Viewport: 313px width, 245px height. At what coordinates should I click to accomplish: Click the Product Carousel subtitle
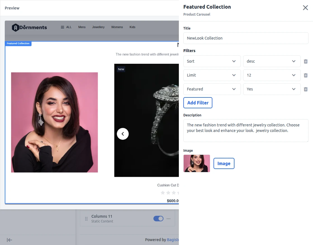click(x=197, y=14)
